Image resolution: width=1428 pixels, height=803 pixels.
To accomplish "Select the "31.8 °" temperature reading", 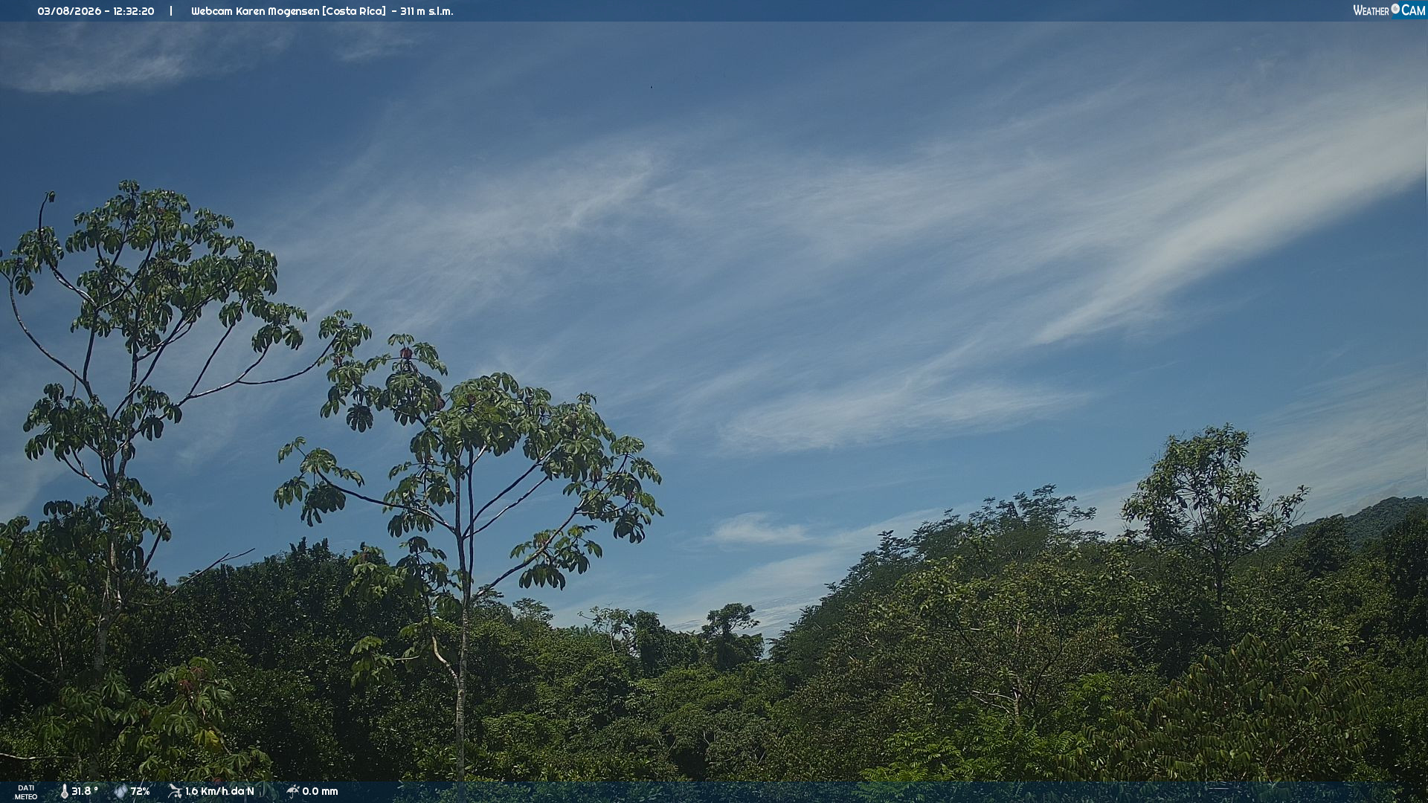I will (85, 791).
